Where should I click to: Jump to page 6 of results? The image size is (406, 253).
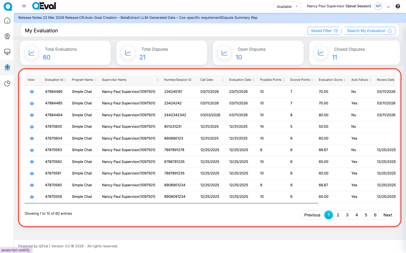pyautogui.click(x=375, y=215)
